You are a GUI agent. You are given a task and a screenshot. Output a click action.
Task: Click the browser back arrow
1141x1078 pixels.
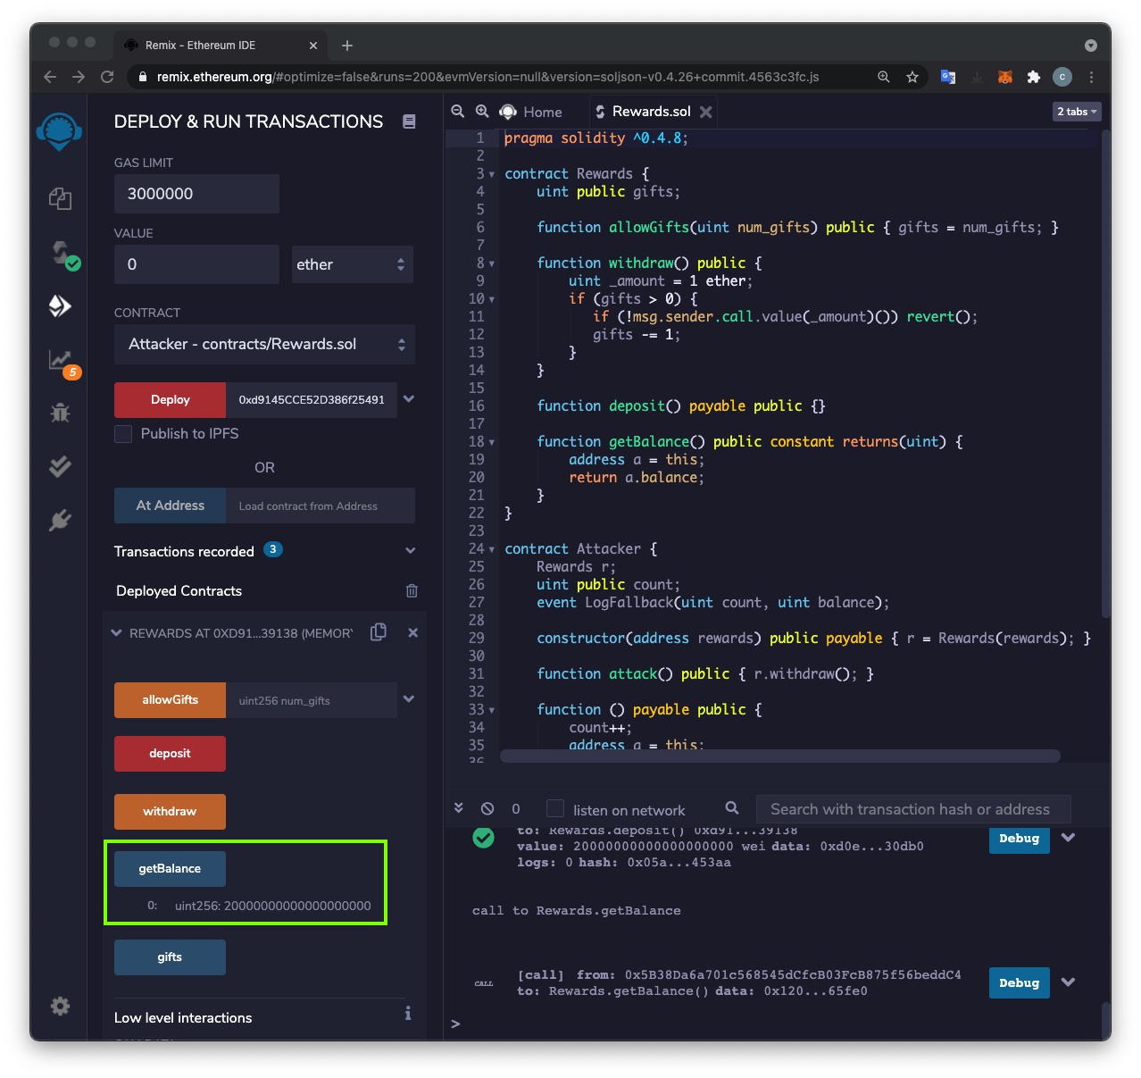click(50, 77)
